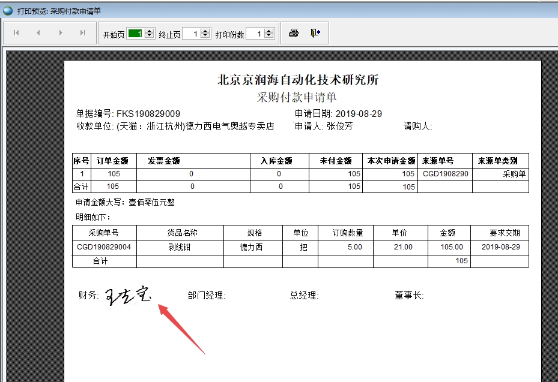Decrease the print copies (打印份数) value
558x382 pixels.
270,37
